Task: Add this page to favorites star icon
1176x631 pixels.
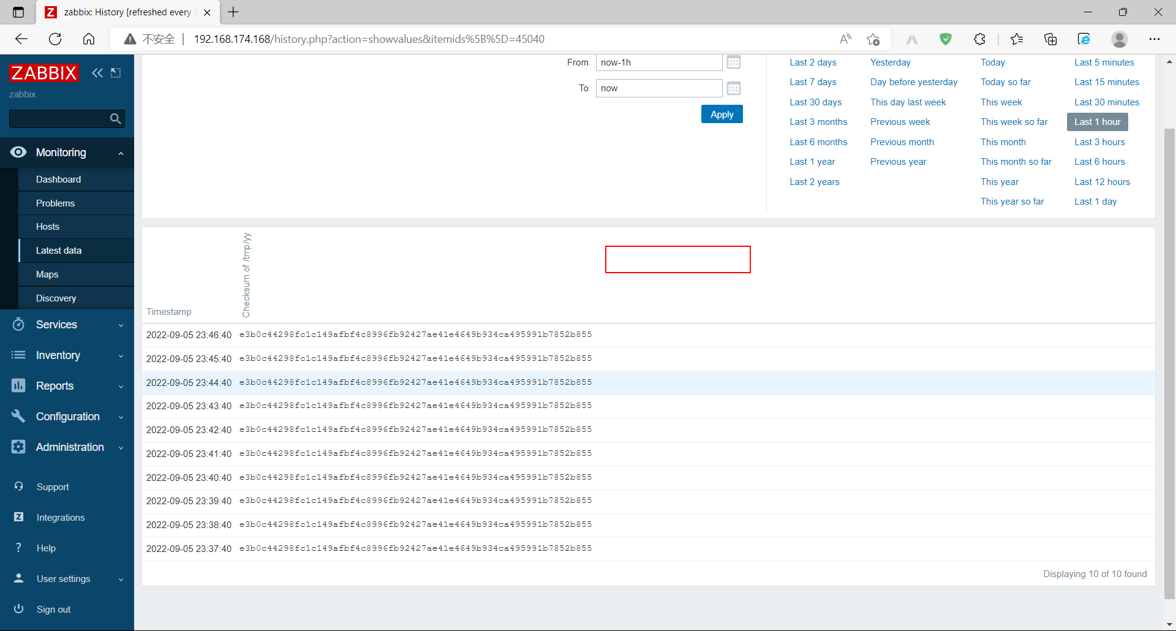Action: [873, 39]
